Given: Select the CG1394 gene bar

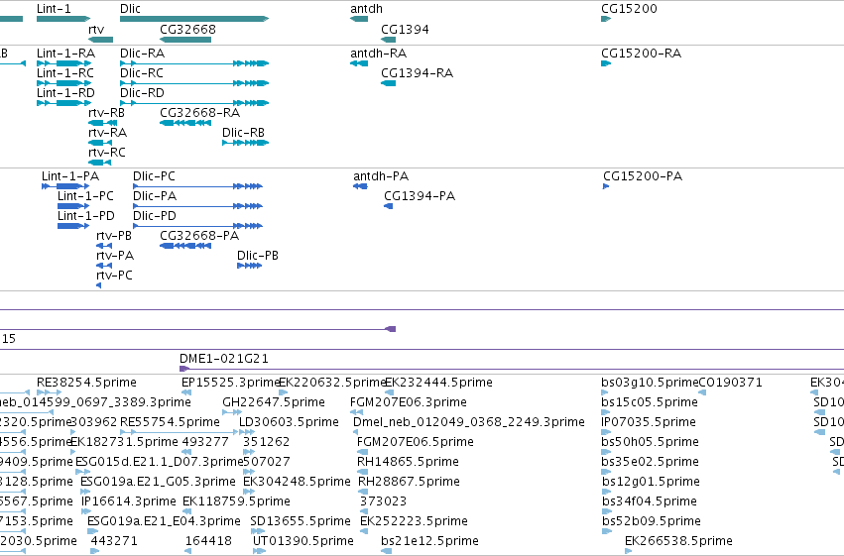Looking at the screenshot, I should [x=388, y=40].
